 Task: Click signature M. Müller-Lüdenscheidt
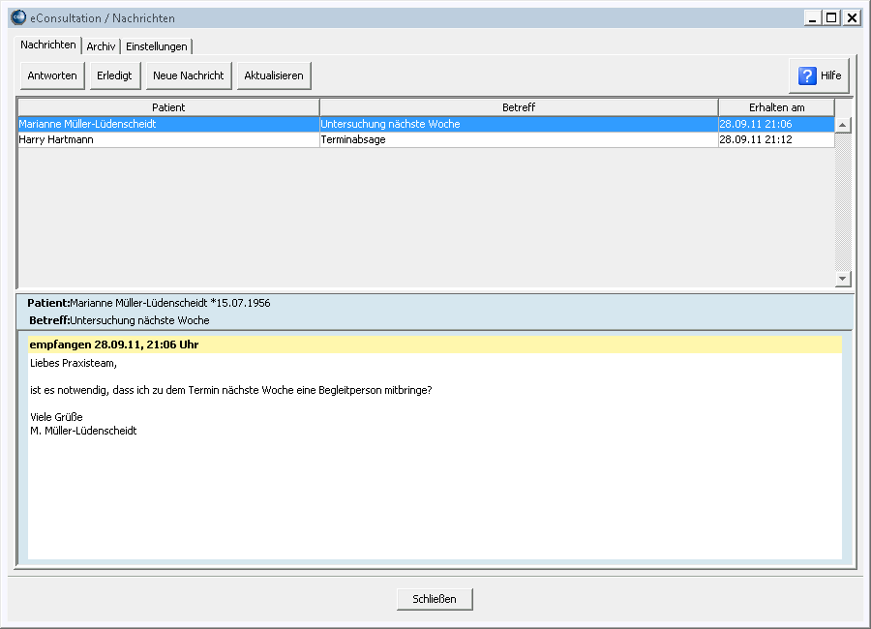click(x=83, y=431)
